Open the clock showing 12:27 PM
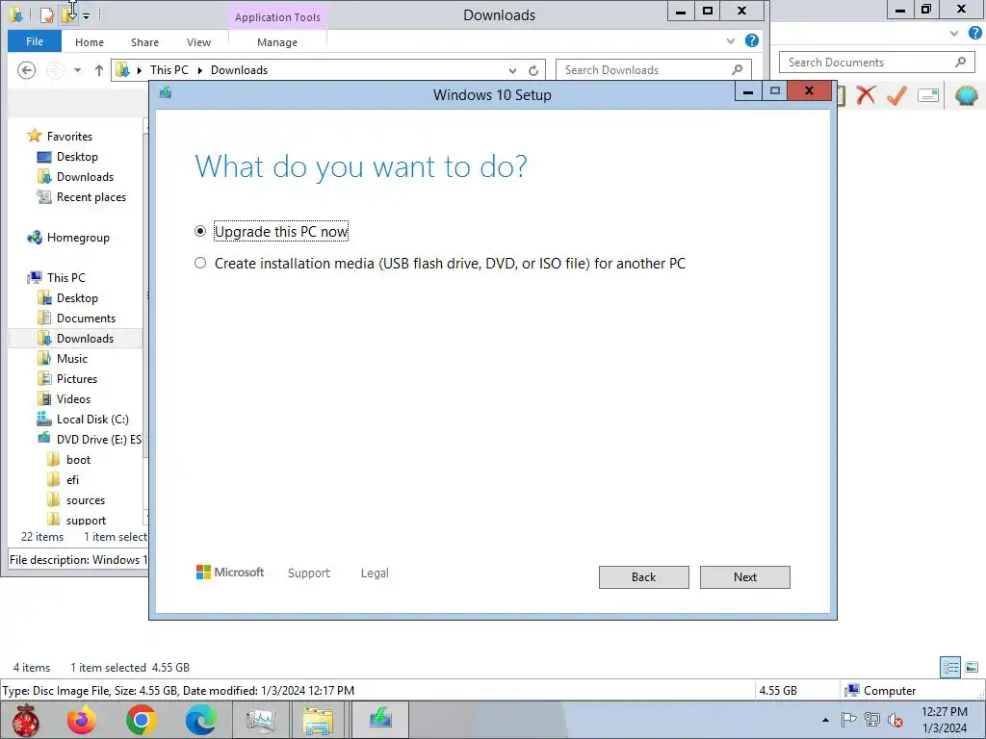 coord(944,720)
